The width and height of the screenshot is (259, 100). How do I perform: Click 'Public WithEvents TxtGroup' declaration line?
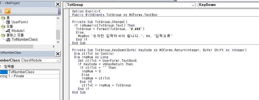pyautogui.click(x=115, y=15)
